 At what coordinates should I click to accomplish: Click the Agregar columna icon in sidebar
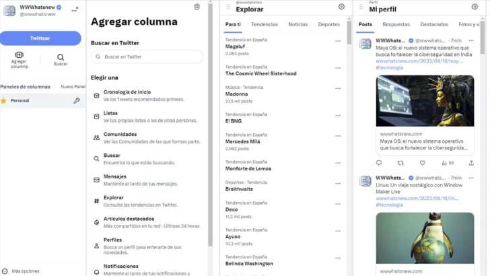19,56
